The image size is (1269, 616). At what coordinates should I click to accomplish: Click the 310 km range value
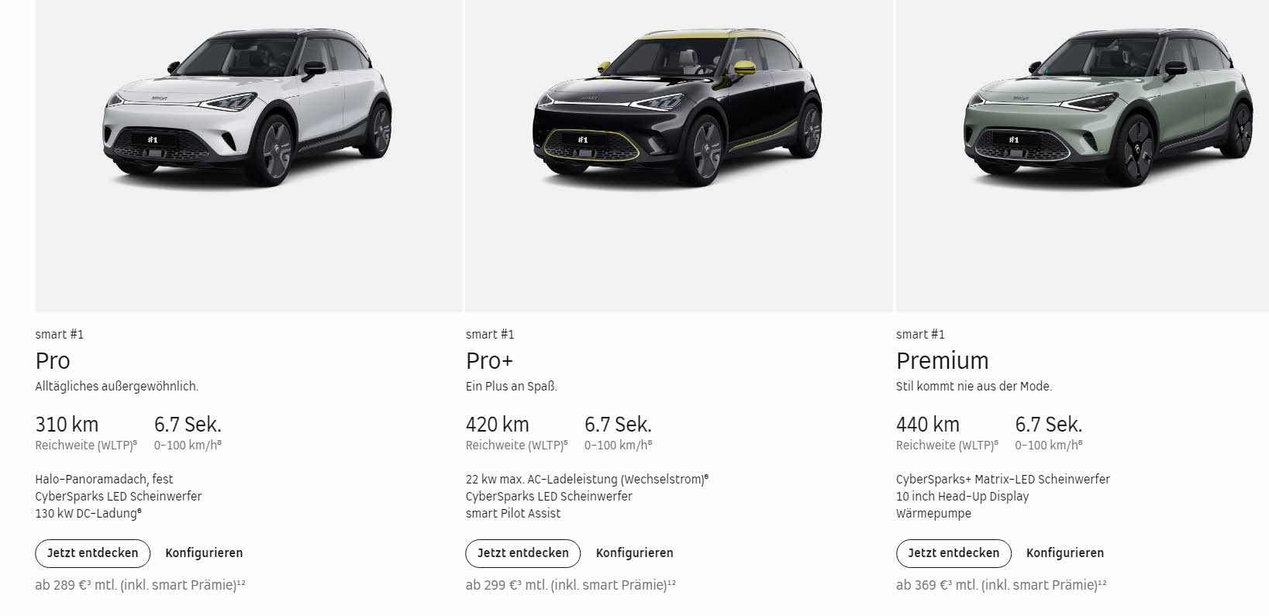(67, 425)
